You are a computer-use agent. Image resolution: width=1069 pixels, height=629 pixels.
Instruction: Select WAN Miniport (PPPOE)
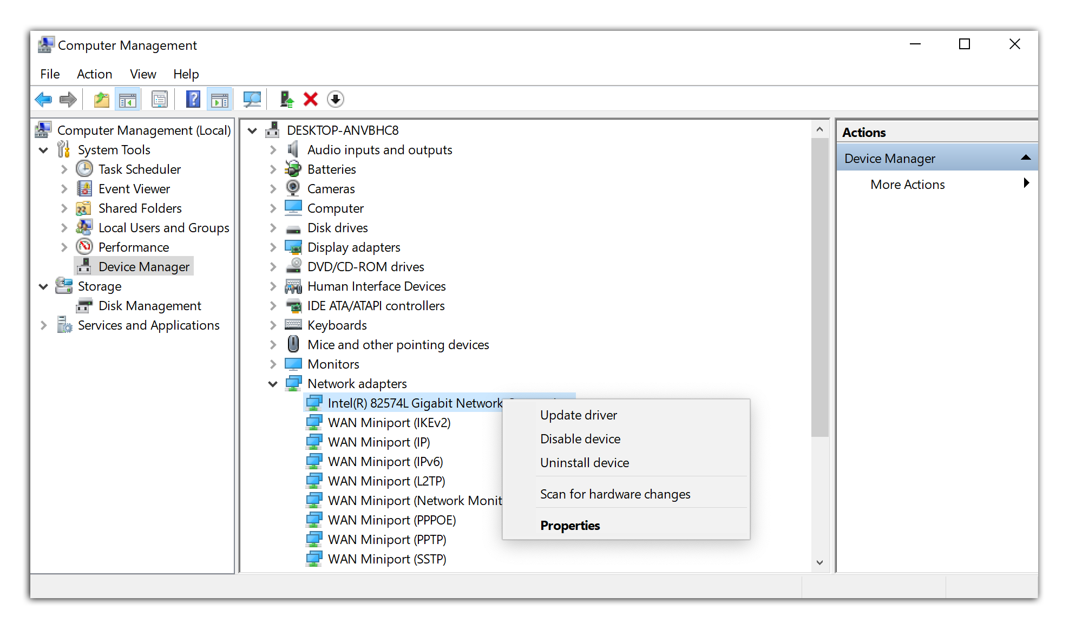392,520
